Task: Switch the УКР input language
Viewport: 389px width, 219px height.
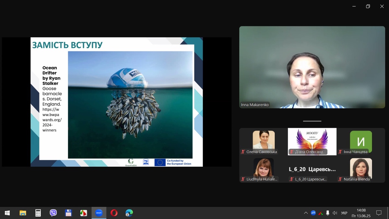Action: 344,213
